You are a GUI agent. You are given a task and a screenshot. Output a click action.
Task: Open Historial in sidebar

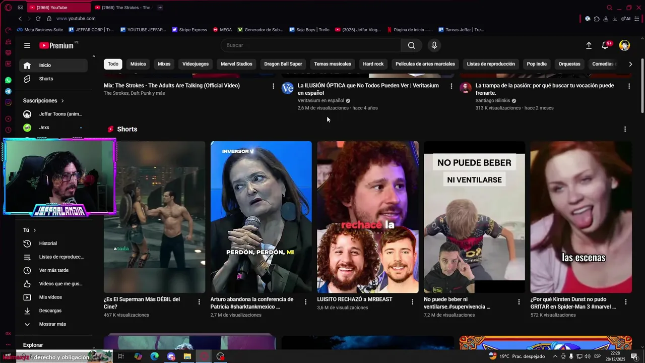[53, 244]
